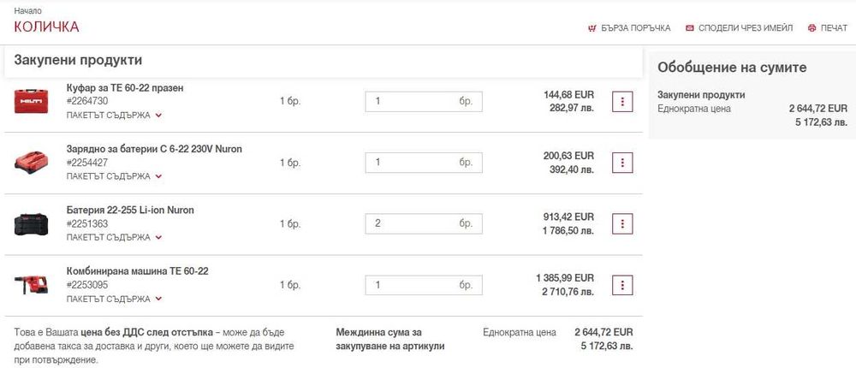The height and width of the screenshot is (368, 856).
Task: Open product thumbnail of the battery charger
Action: click(x=31, y=163)
